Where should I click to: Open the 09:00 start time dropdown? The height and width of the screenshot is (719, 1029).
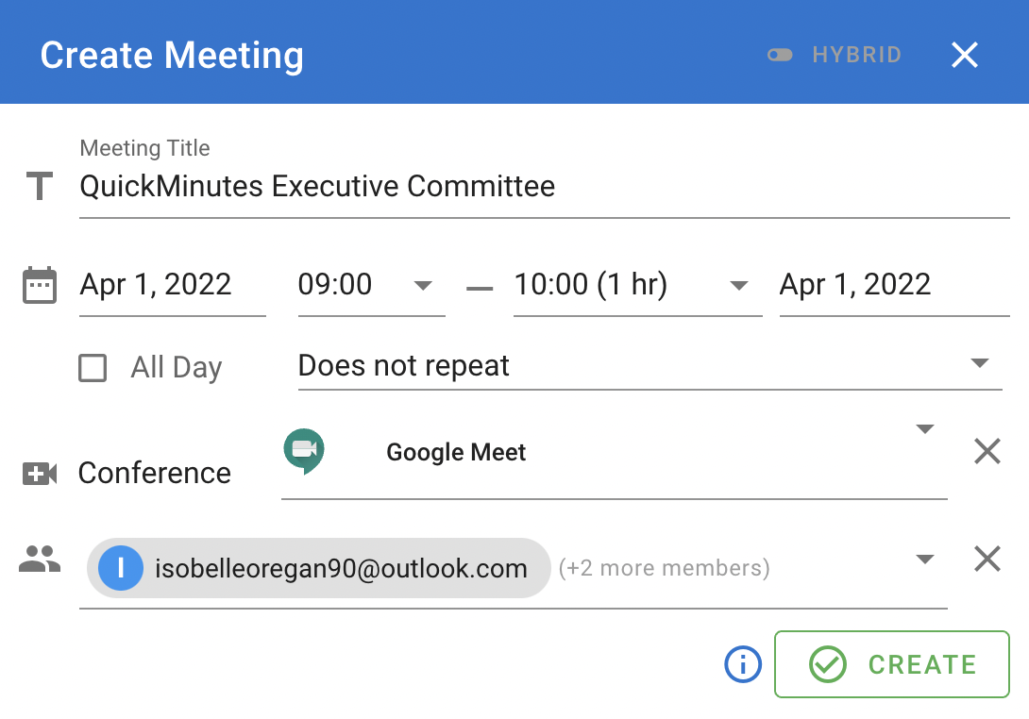371,285
